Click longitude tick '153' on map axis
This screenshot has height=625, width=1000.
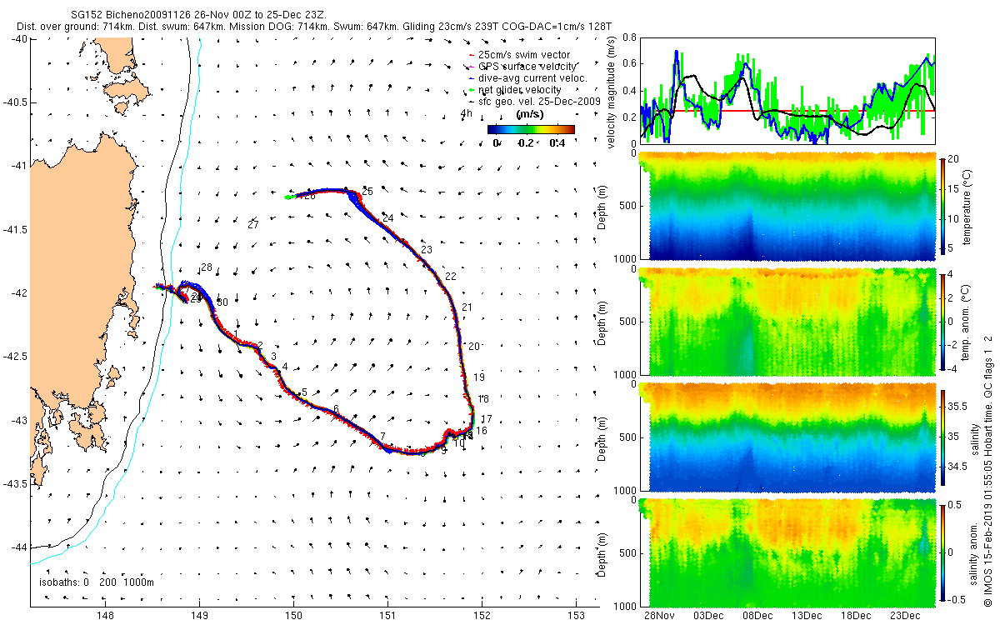click(577, 617)
